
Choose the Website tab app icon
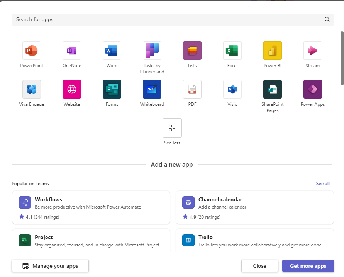[72, 89]
